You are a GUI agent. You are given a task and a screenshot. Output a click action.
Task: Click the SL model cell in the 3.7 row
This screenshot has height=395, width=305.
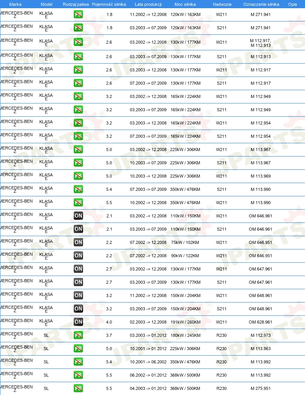46,335
